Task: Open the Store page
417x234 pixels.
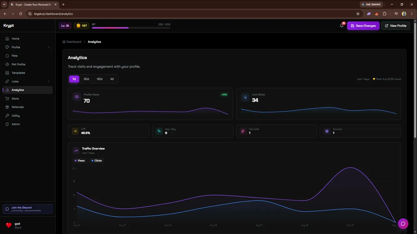Action: pyautogui.click(x=27, y=98)
